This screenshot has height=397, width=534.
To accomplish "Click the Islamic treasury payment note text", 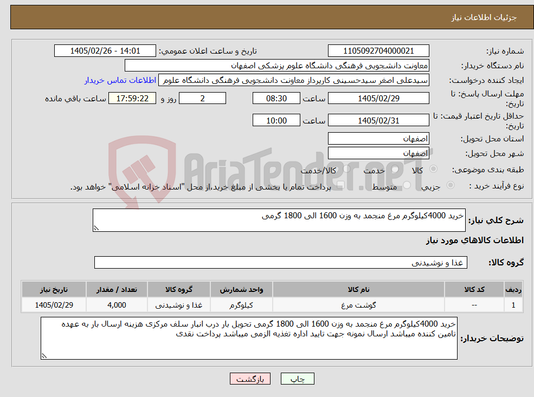I will [x=201, y=187].
